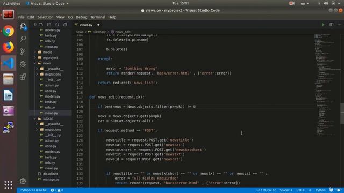Click Collapse Folders icon in explorer toolbar

(65, 25)
